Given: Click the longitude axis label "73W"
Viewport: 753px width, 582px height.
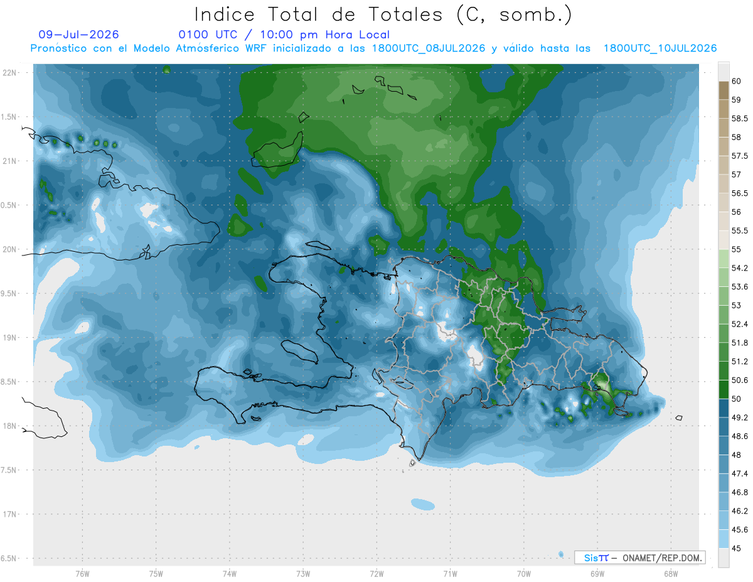Looking at the screenshot, I should (x=302, y=574).
